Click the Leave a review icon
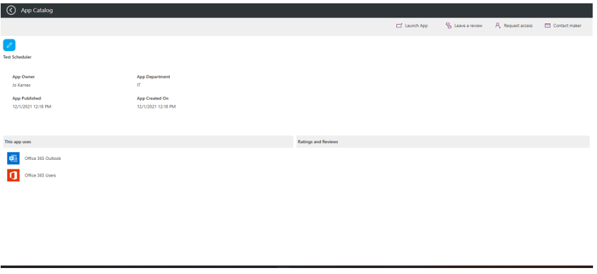The image size is (597, 274). (x=449, y=26)
